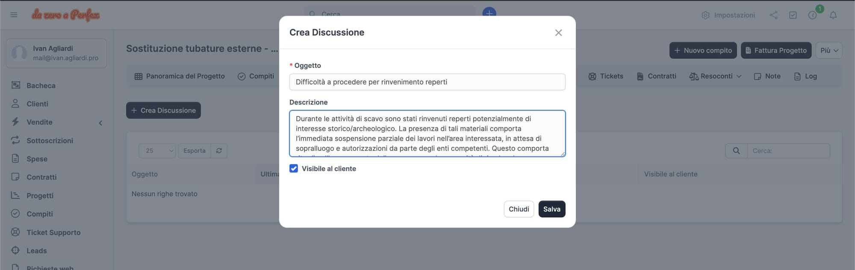Open Ticket Supporto in sidebar
855x270 pixels.
click(x=53, y=232)
